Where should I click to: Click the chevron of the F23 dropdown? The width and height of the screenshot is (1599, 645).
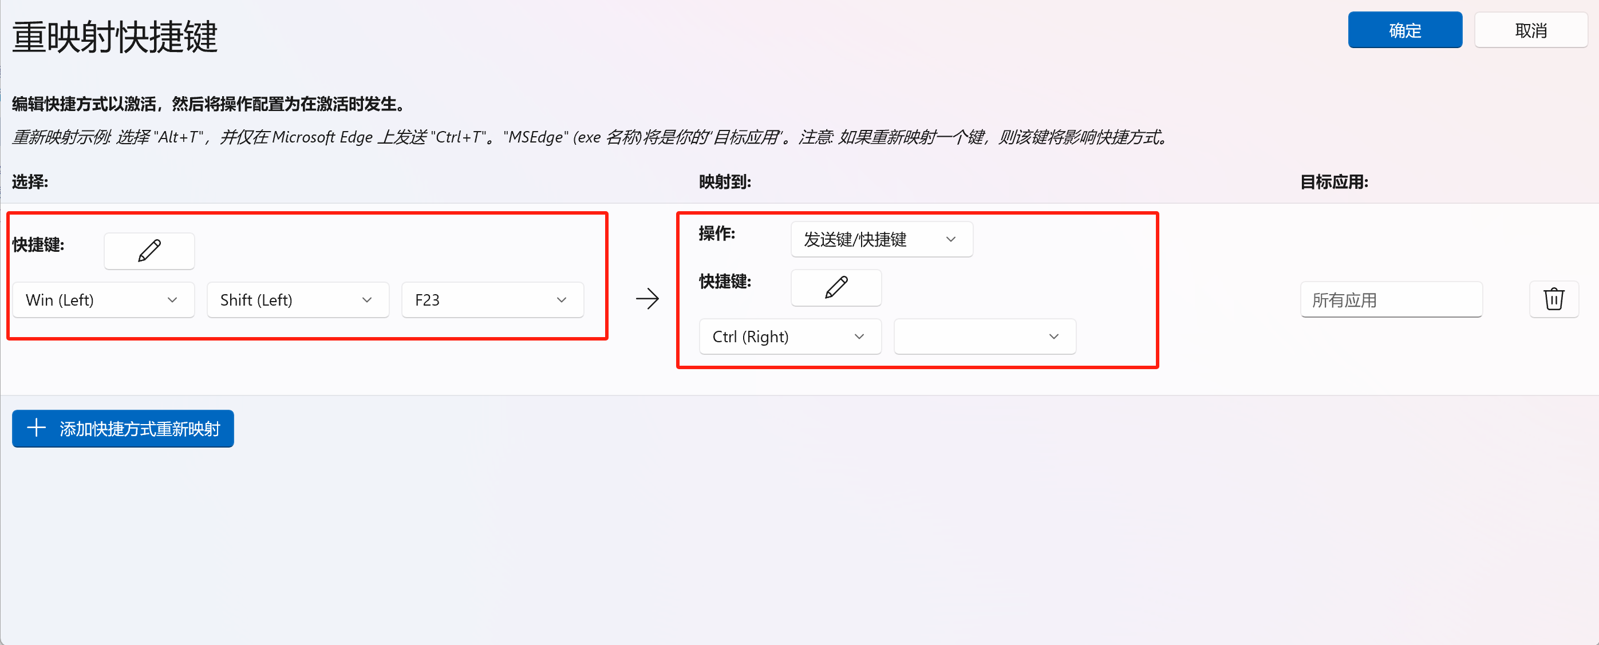point(561,300)
